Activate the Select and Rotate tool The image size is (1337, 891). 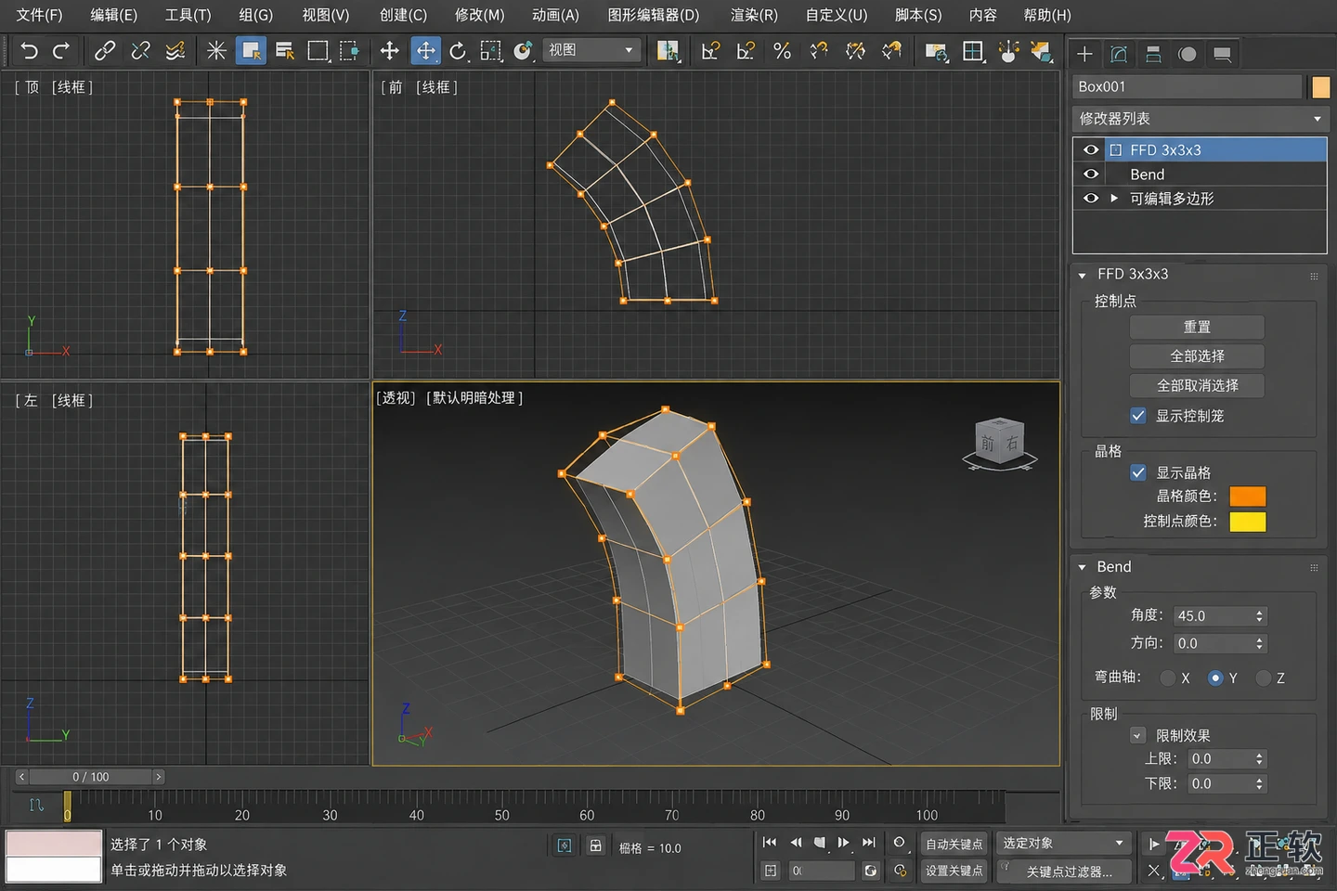458,51
